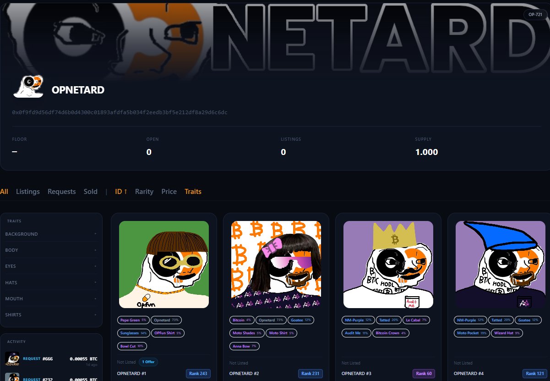Viewport: 550px width, 381px height.
Task: Click the OPNETARD #2 title text
Action: click(x=244, y=374)
